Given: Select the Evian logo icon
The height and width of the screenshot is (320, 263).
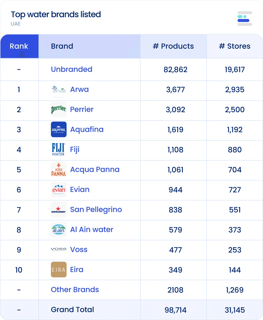Looking at the screenshot, I should click(59, 190).
